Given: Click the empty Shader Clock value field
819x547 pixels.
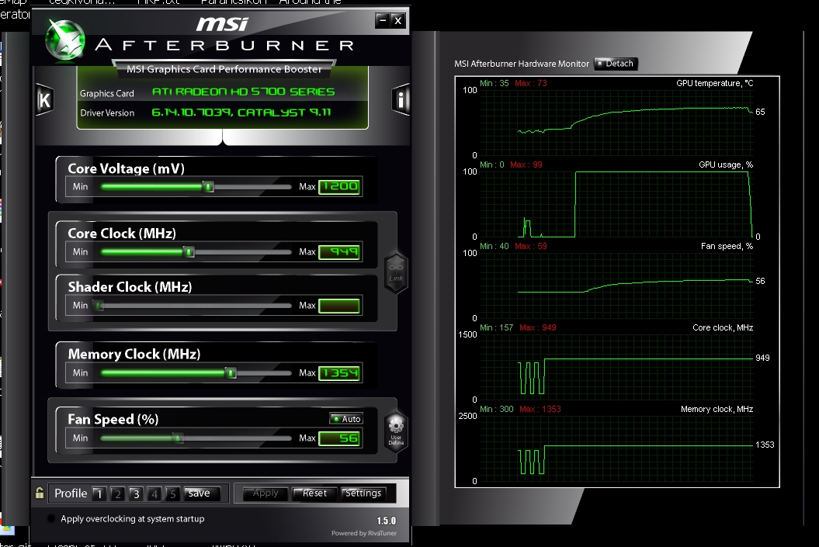Looking at the screenshot, I should pos(339,306).
